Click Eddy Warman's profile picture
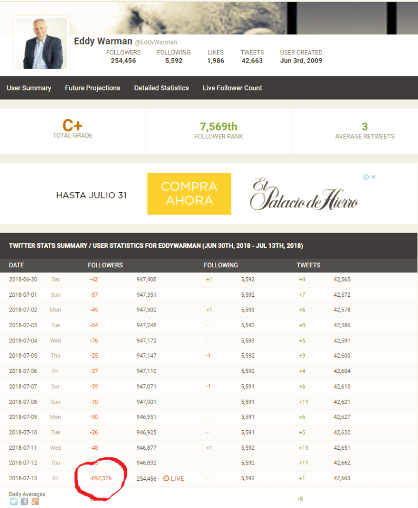This screenshot has width=418, height=508. 42,44
